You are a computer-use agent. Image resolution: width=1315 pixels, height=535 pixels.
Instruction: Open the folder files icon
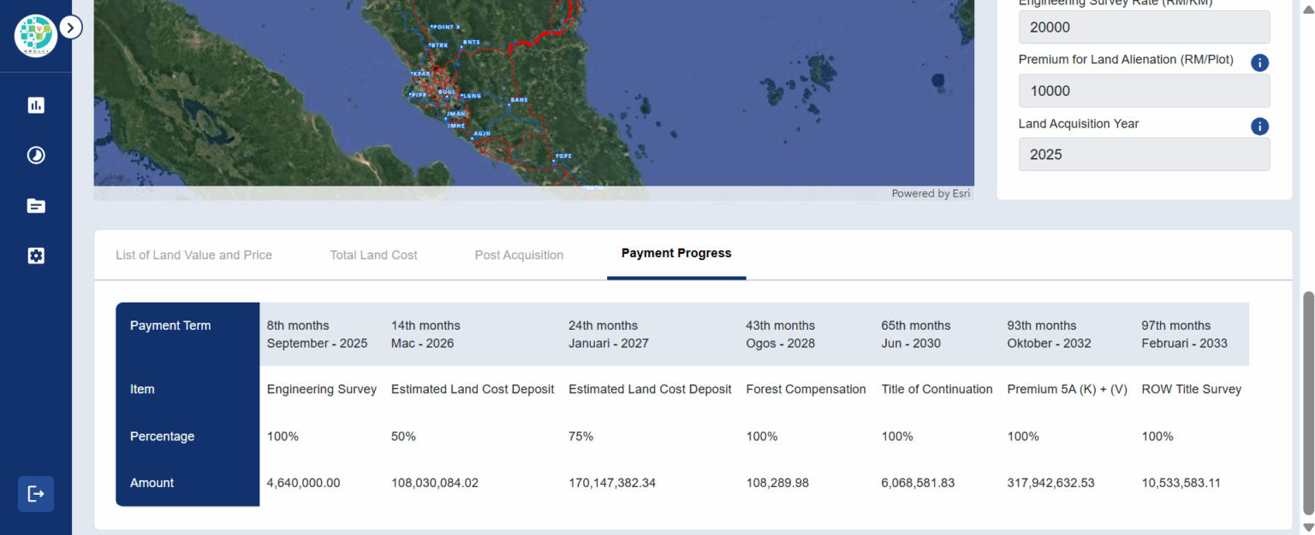coord(36,206)
